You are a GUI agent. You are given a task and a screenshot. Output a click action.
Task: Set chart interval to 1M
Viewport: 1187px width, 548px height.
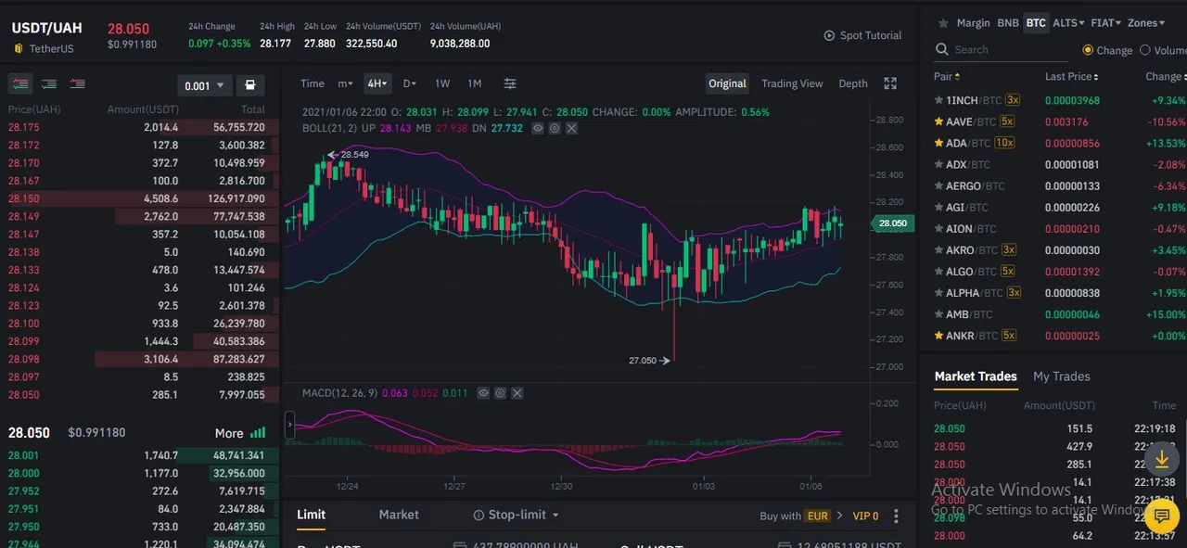474,83
